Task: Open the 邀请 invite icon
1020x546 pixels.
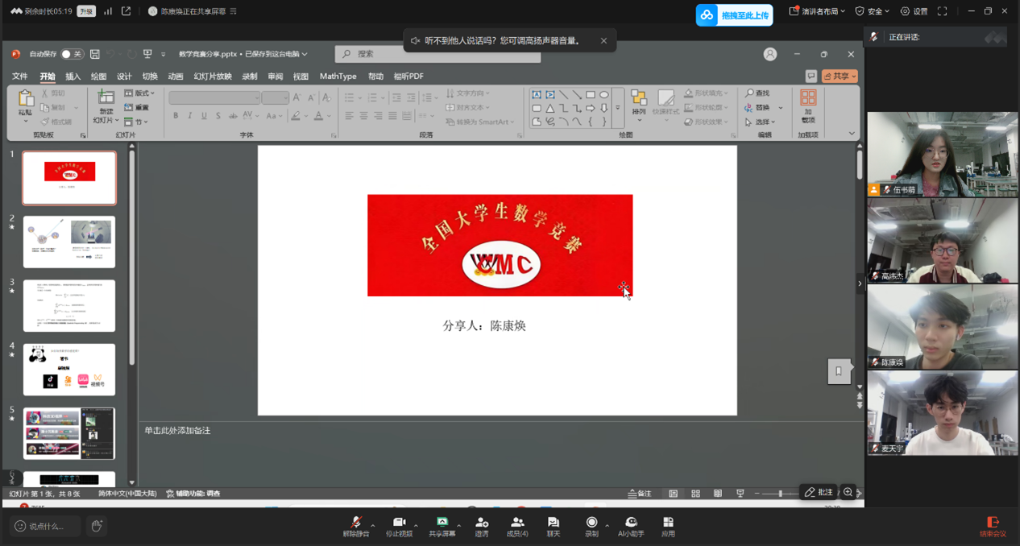Action: click(x=482, y=526)
